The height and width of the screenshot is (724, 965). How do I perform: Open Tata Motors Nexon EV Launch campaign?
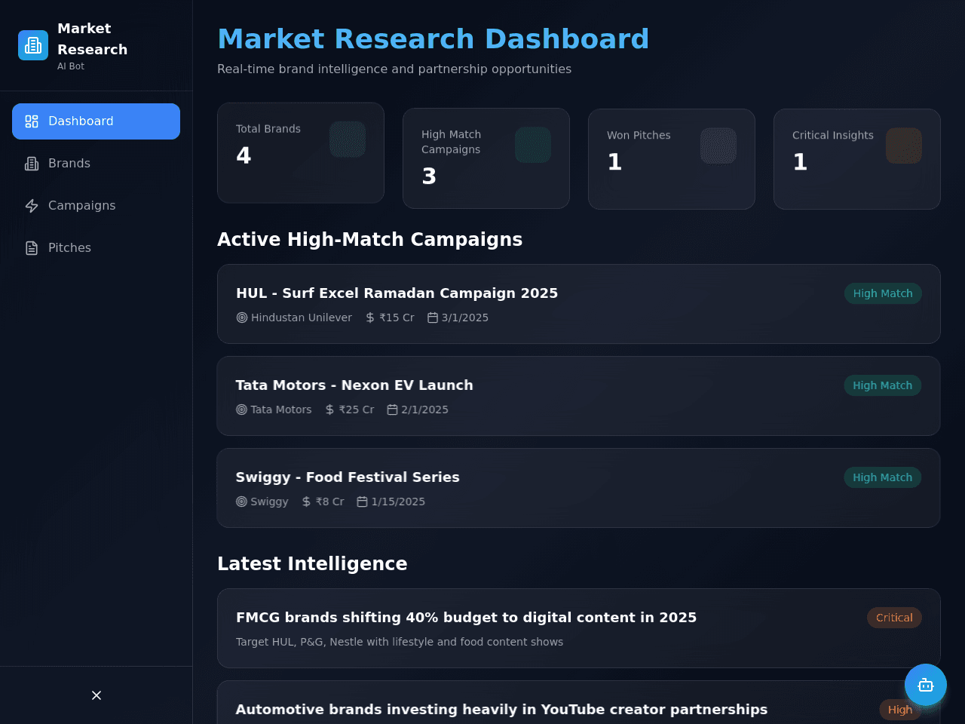click(x=578, y=396)
